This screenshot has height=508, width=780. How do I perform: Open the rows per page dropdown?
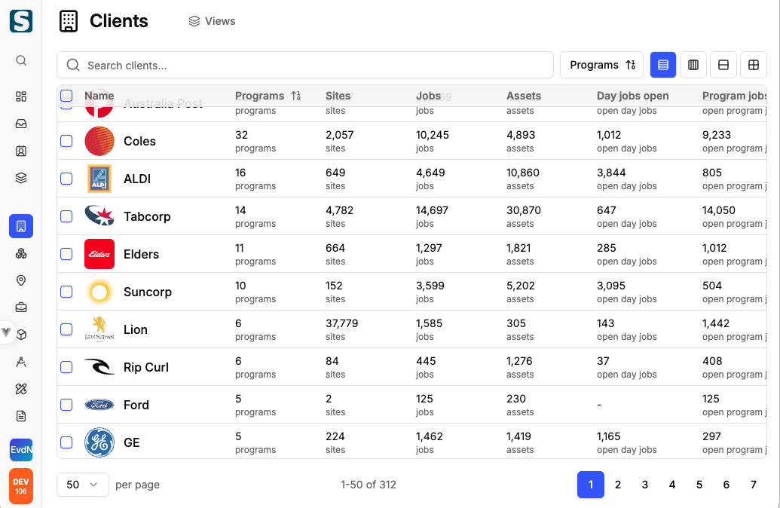pyautogui.click(x=82, y=485)
